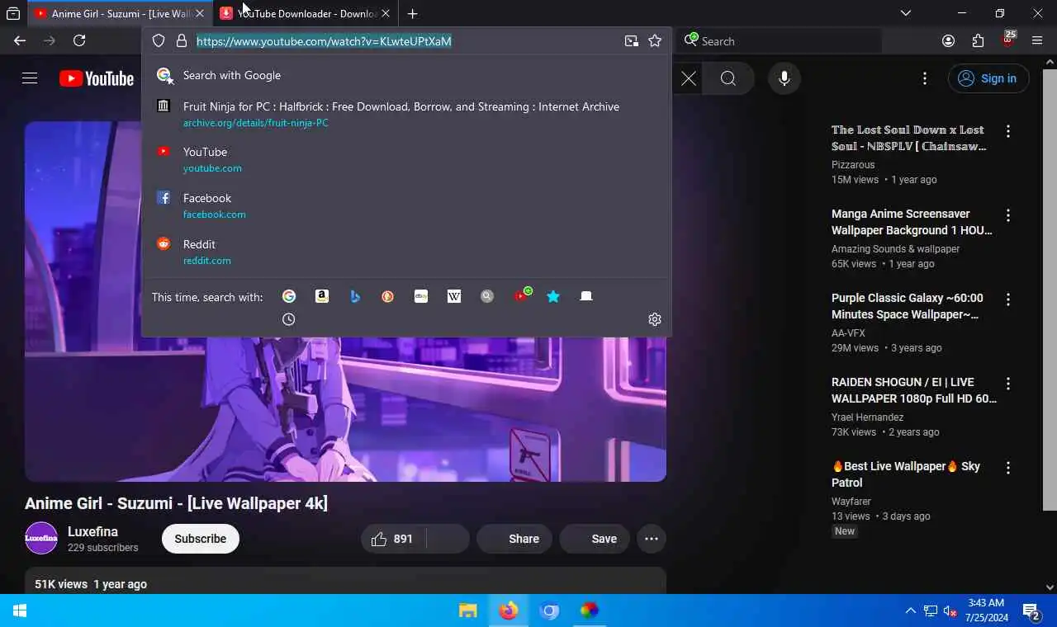Image resolution: width=1057 pixels, height=627 pixels.
Task: Open RAIDEN SHOGUN / EI live wallpaper video
Action: click(914, 390)
